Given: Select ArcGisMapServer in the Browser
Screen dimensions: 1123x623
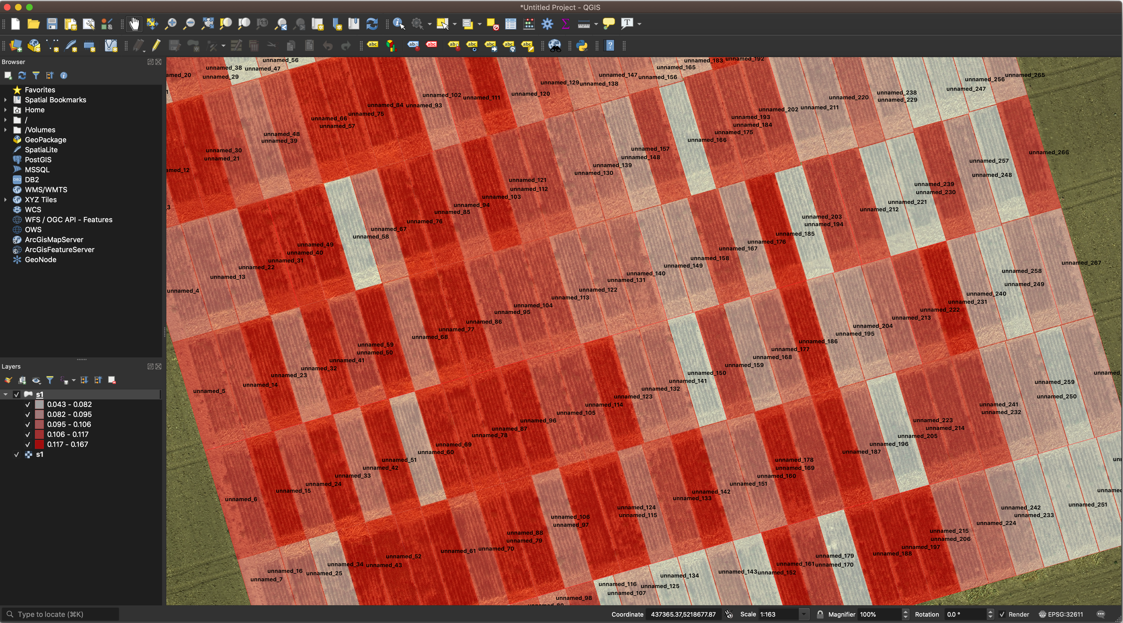Looking at the screenshot, I should pos(54,240).
